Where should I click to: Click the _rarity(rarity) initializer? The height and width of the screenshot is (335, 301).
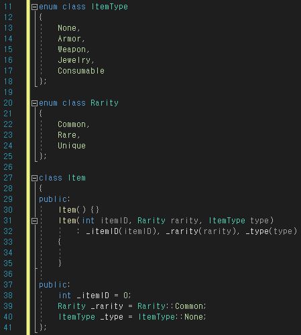(x=201, y=231)
